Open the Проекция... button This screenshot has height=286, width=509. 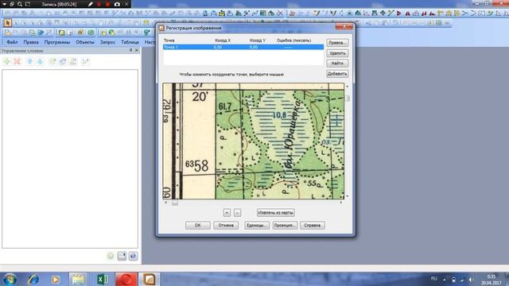285,226
